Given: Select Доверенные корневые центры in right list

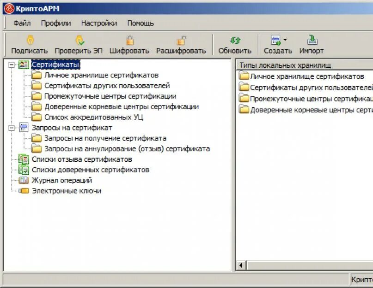Looking at the screenshot, I should [x=312, y=110].
